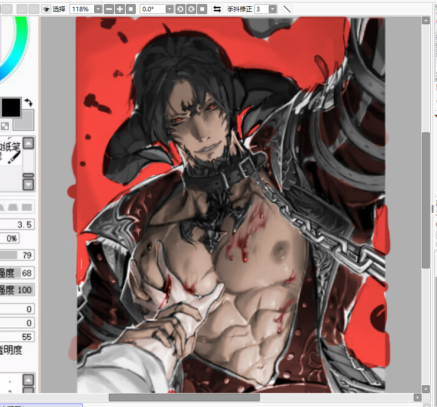Click the canvas vertical scrollbar thumb
The width and height of the screenshot is (437, 407).
click(x=426, y=201)
